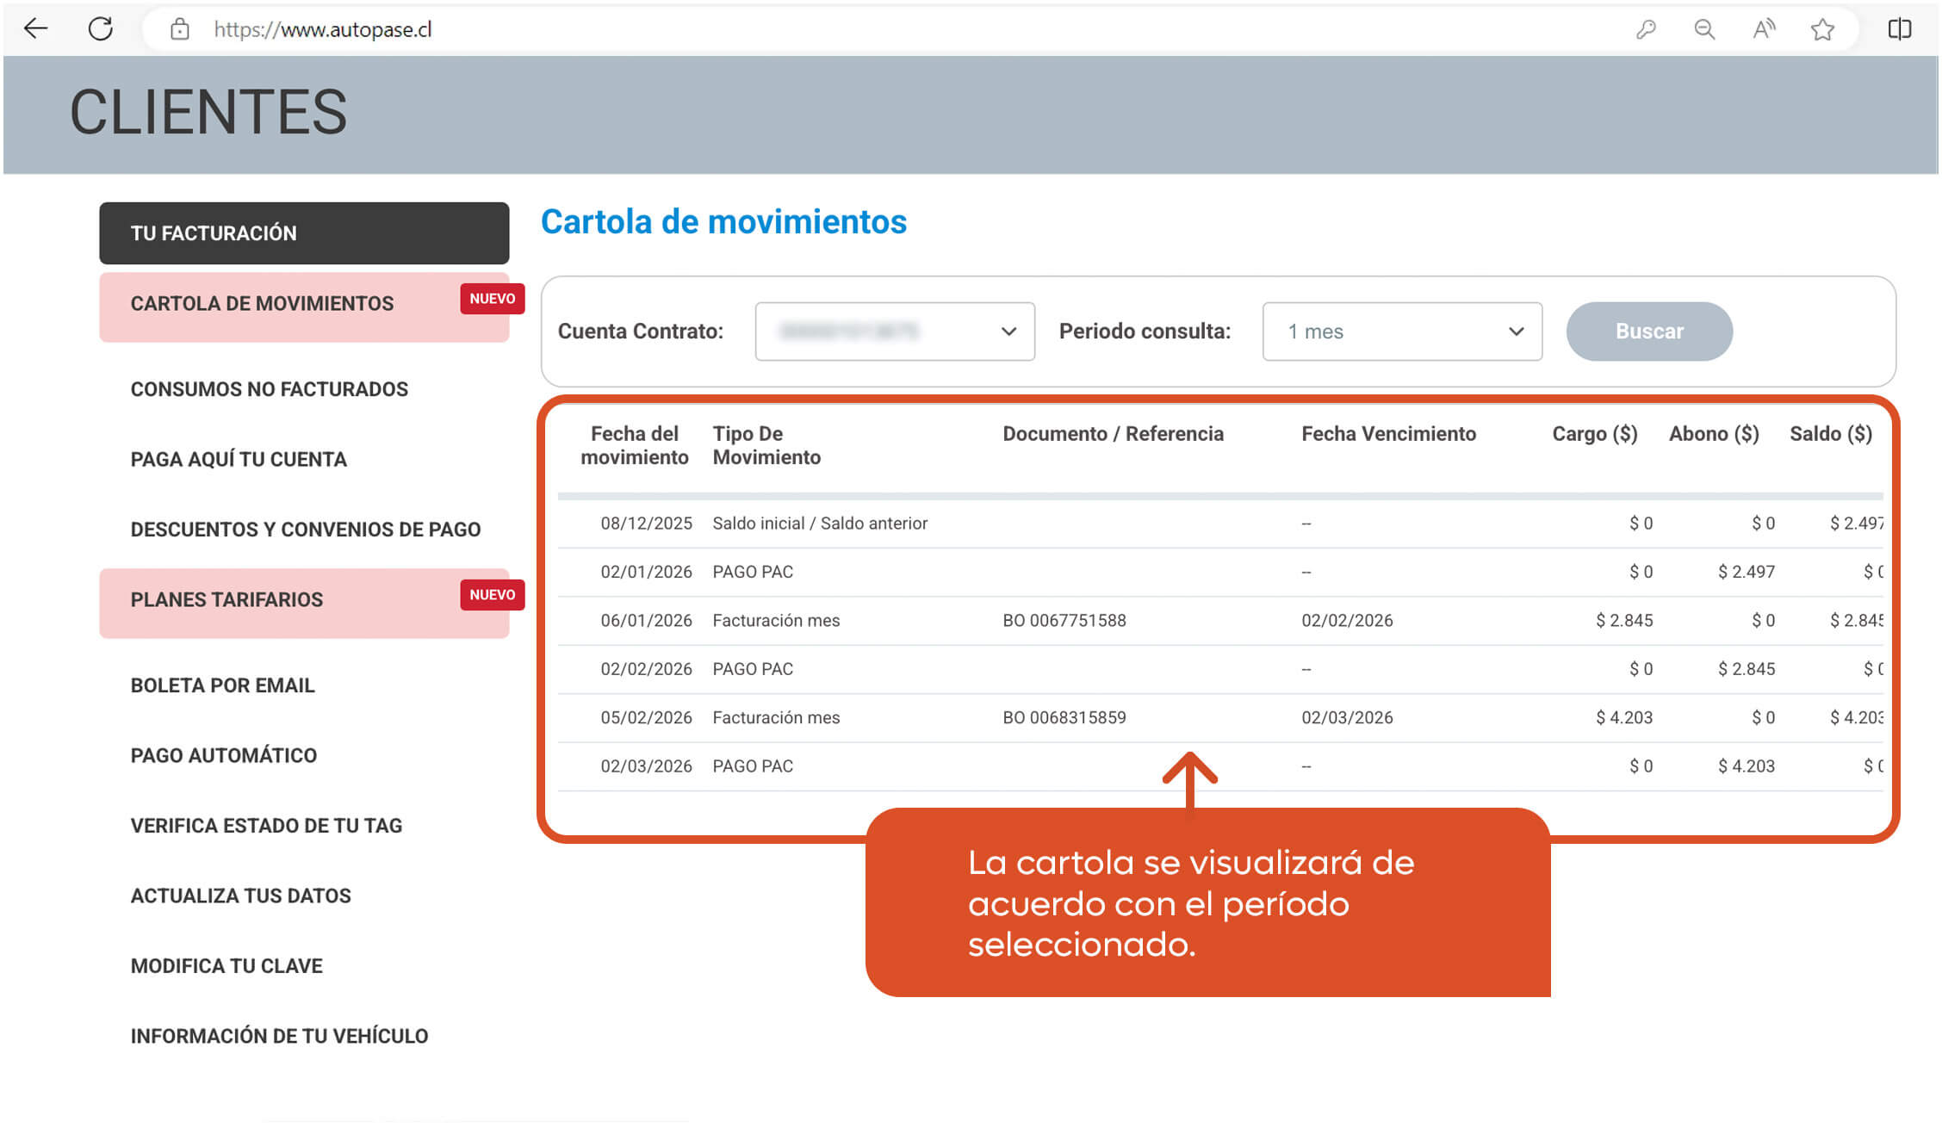1942x1128 pixels.
Task: Select TU FACTURACIÓN menu item
Action: coord(304,233)
